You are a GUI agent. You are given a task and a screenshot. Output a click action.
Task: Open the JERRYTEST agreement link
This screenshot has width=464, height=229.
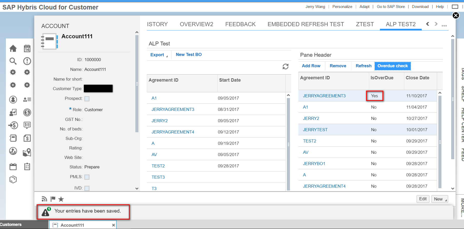pos(315,130)
